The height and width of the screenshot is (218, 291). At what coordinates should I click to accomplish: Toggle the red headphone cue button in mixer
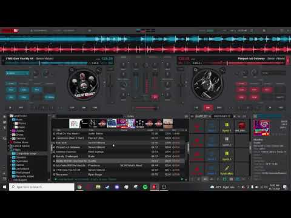click(155, 97)
